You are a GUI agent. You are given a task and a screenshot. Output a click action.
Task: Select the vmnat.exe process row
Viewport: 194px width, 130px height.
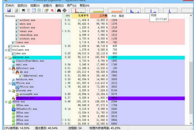[95, 31]
